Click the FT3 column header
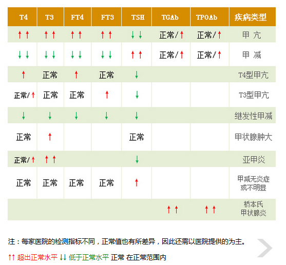 point(107,17)
